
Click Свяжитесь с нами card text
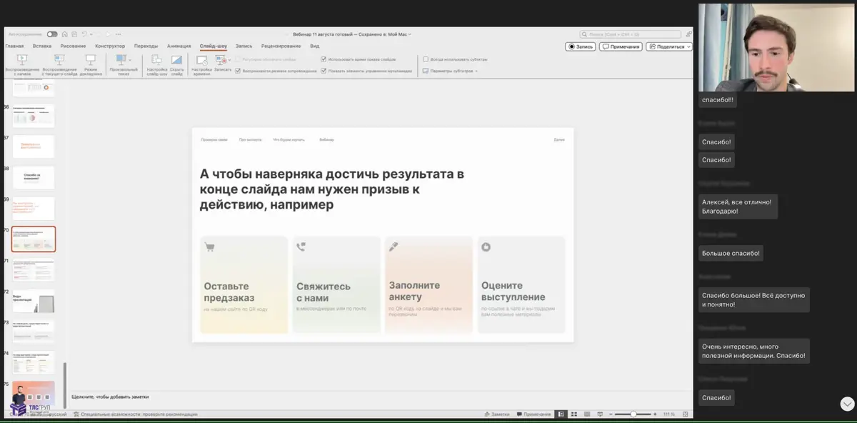click(x=324, y=292)
